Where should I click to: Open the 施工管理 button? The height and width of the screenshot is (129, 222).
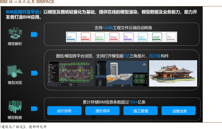click(x=141, y=111)
